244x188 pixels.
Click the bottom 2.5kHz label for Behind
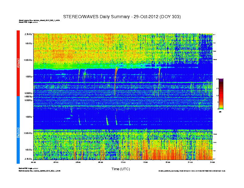[28, 159]
